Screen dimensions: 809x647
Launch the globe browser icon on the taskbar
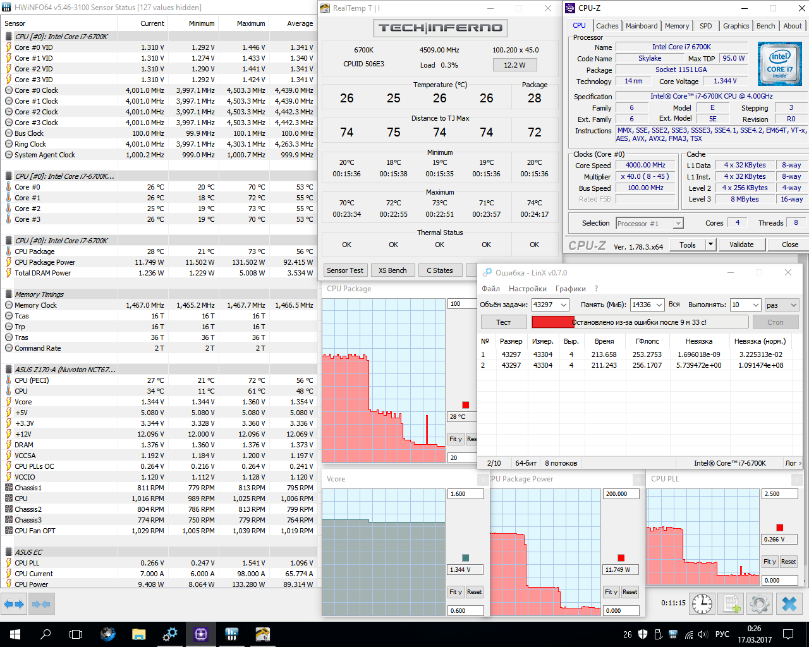pyautogui.click(x=107, y=634)
